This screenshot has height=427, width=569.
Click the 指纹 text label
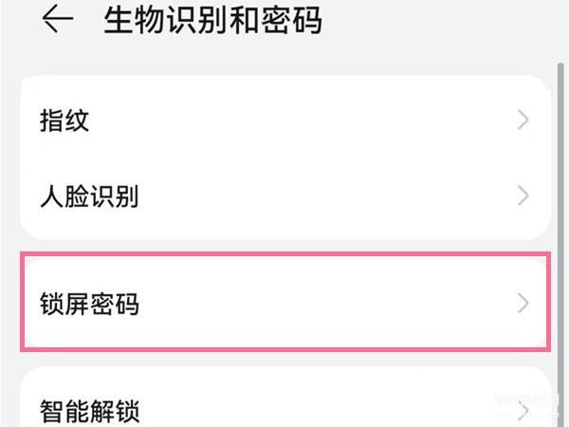click(x=64, y=121)
